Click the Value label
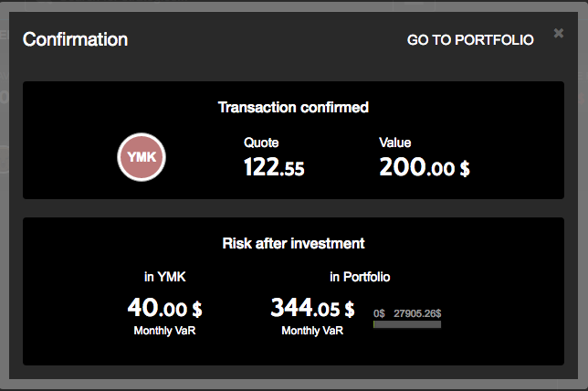This screenshot has height=391, width=588. pyautogui.click(x=395, y=143)
